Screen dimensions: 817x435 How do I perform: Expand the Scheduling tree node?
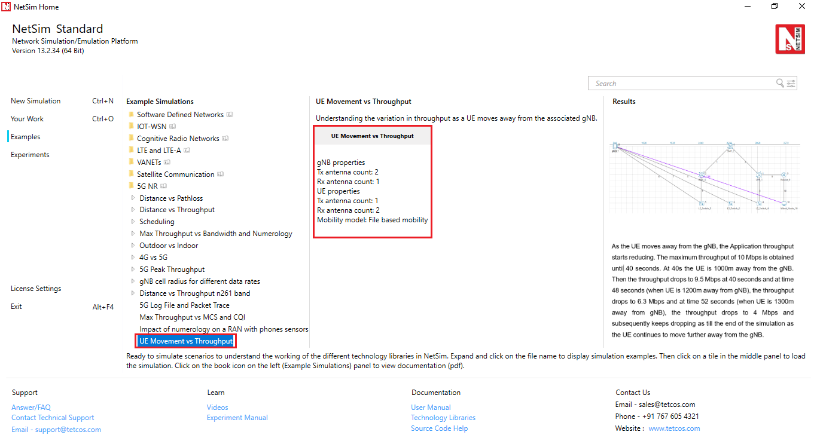[x=133, y=222]
